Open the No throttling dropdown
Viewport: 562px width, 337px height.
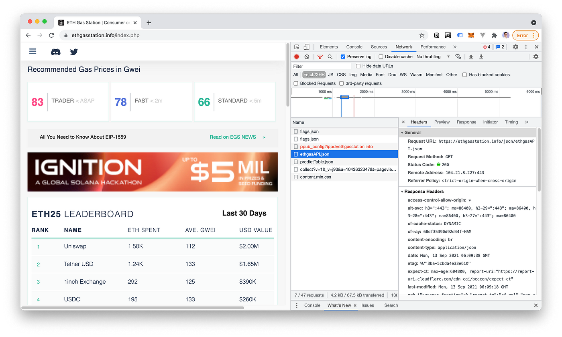433,57
